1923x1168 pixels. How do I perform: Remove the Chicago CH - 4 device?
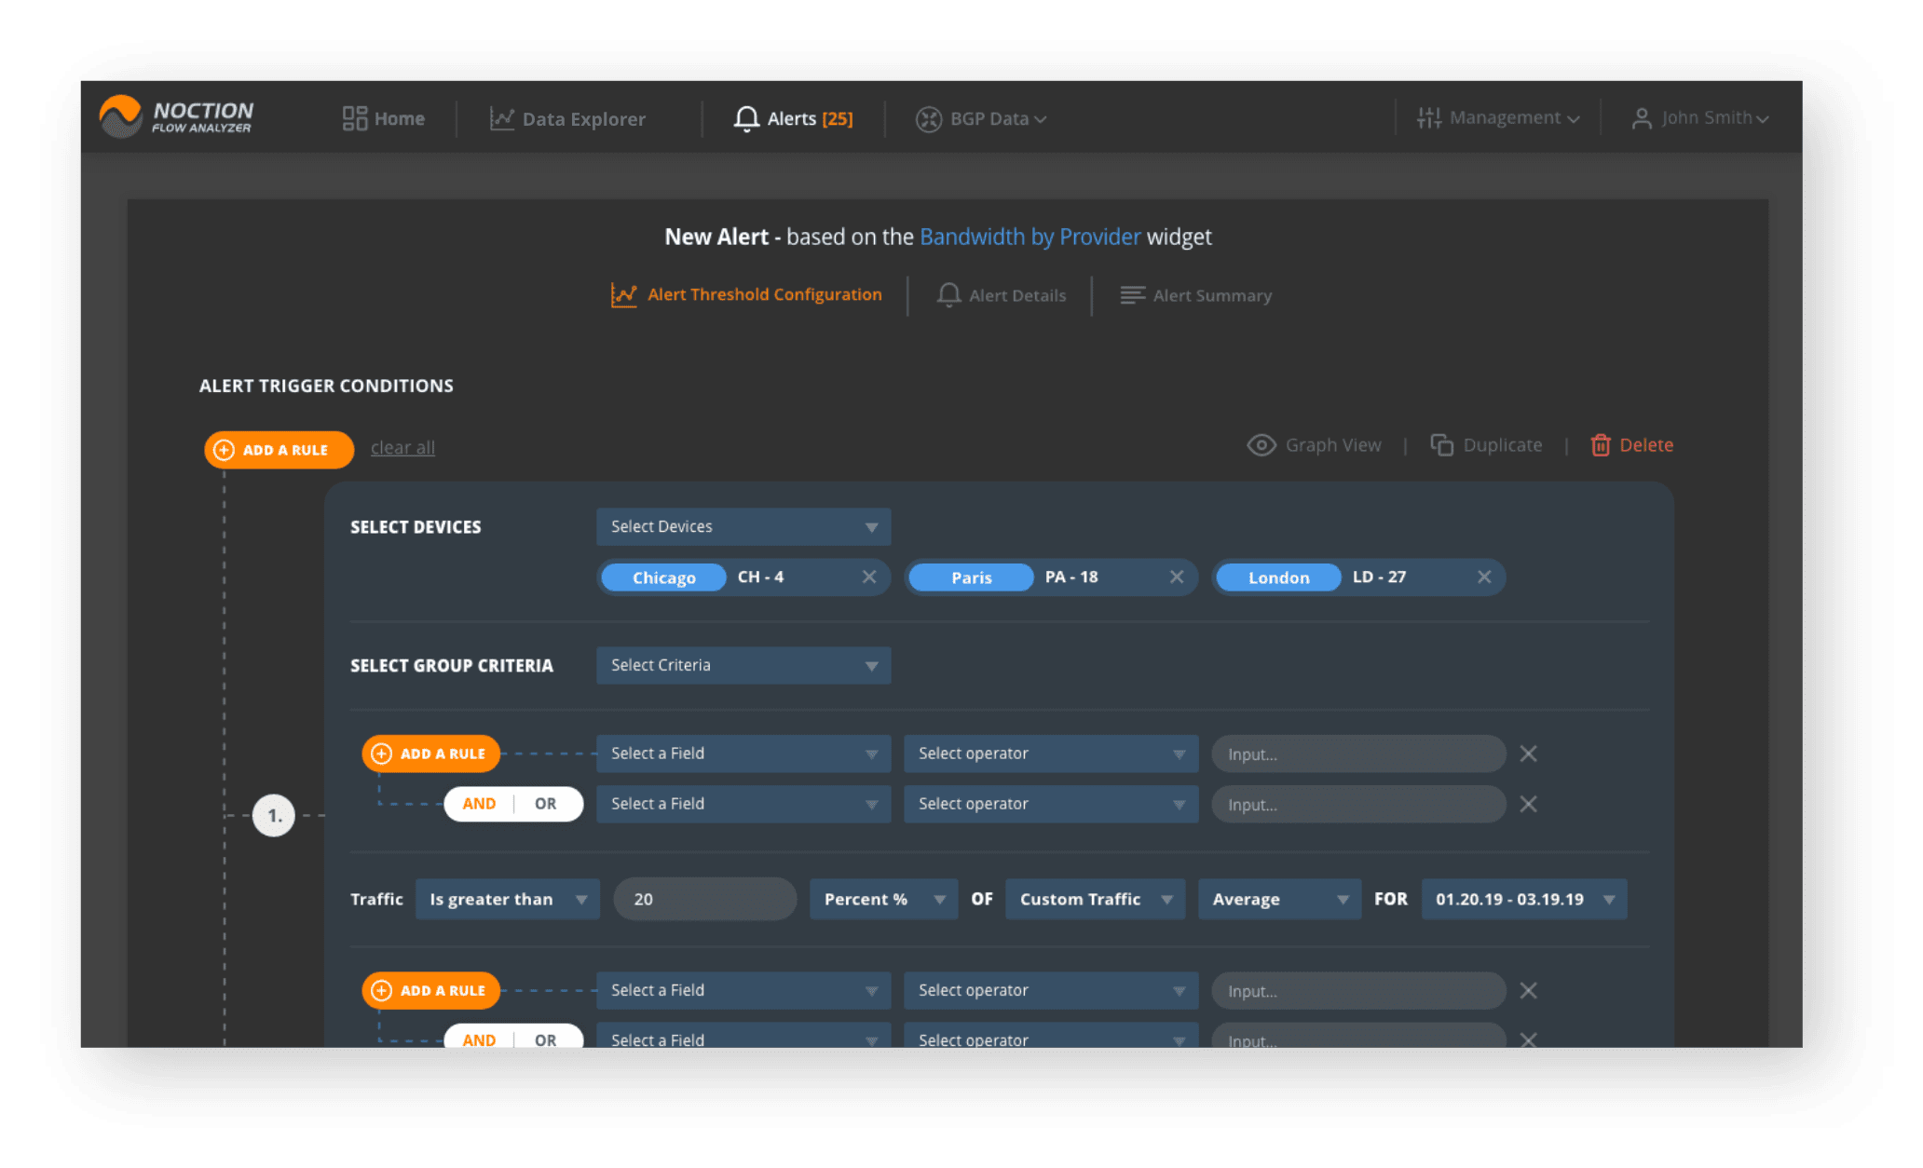868,577
